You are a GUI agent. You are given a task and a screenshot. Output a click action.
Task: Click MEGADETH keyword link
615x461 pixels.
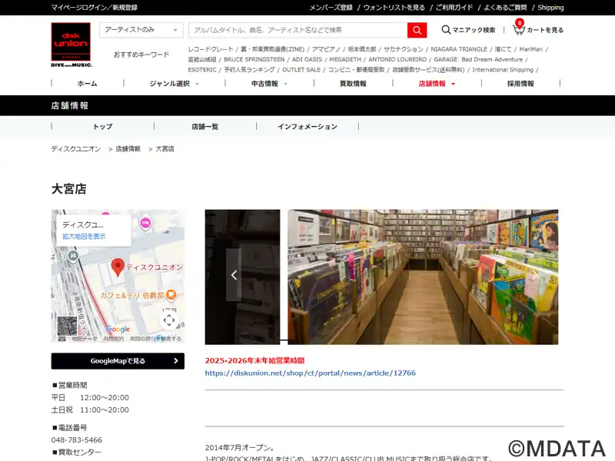(345, 59)
